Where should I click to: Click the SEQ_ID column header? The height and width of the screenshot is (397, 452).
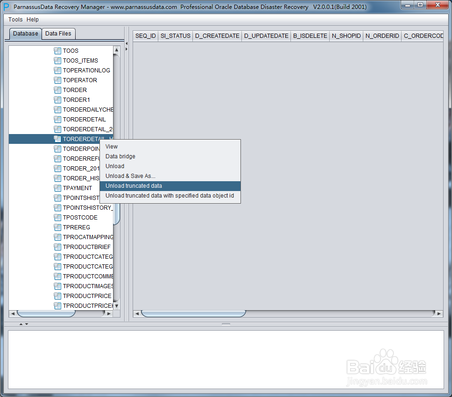[x=146, y=36]
